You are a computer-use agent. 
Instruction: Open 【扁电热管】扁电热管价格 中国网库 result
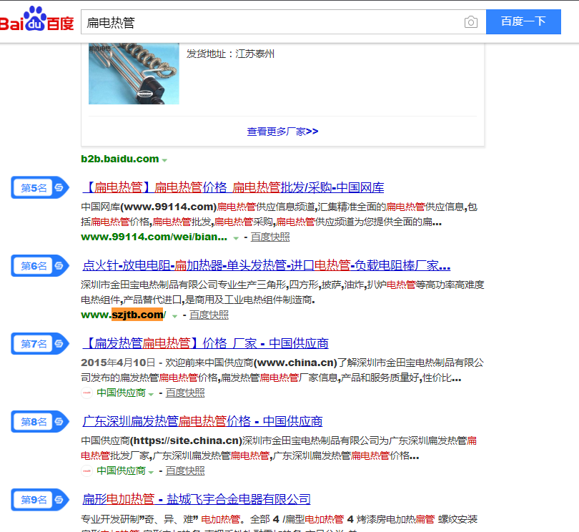[x=233, y=187]
